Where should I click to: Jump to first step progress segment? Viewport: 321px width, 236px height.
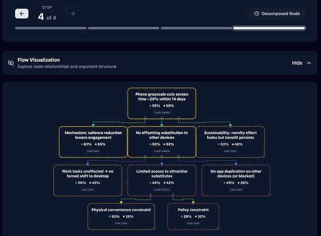tap(51, 28)
